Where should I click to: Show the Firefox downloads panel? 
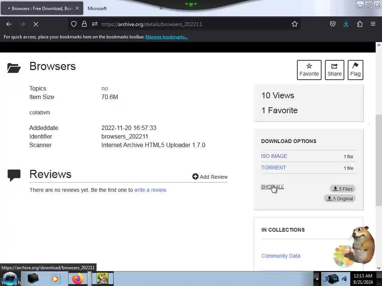click(346, 24)
